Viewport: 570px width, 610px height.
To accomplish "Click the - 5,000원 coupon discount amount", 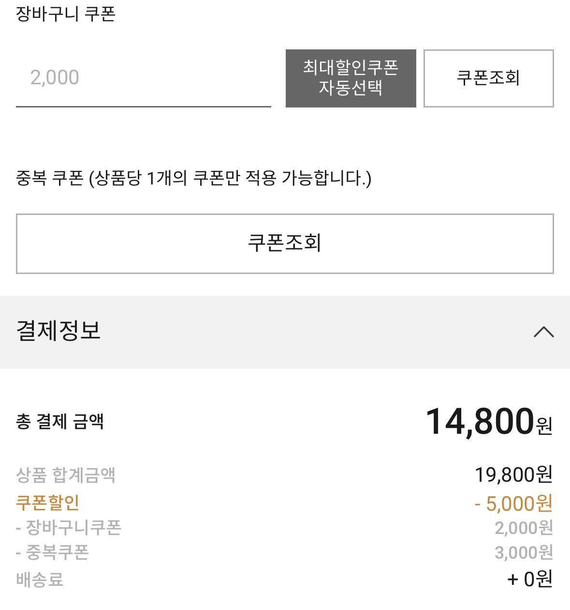I will 513,503.
